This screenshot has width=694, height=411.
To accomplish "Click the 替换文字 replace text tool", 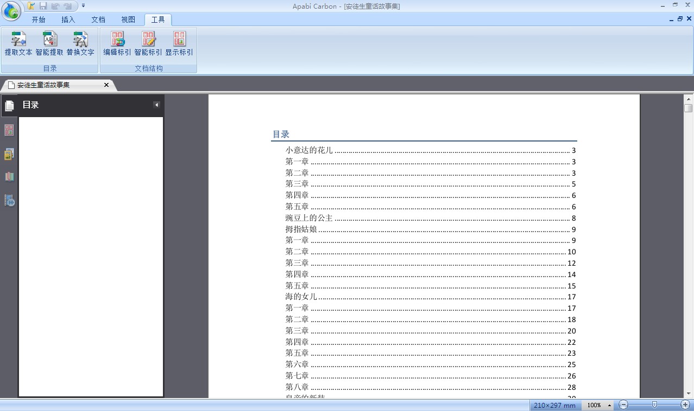I will click(x=80, y=44).
